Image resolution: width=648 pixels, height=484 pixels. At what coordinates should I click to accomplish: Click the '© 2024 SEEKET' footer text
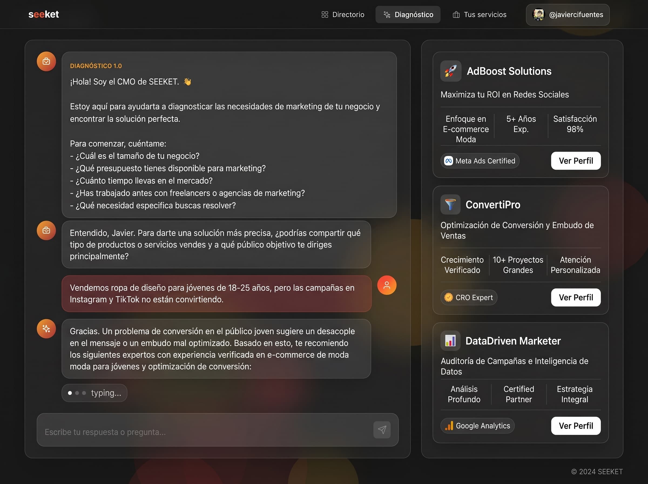(597, 472)
